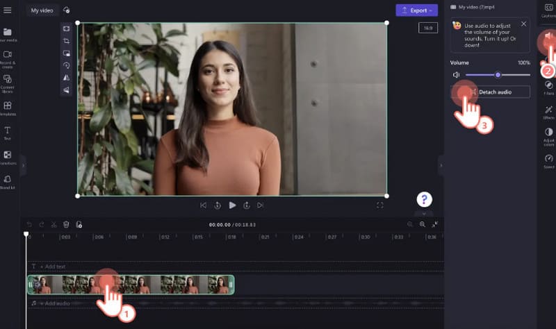Open the Speed panel
Image resolution: width=556 pixels, height=329 pixels.
pyautogui.click(x=548, y=161)
